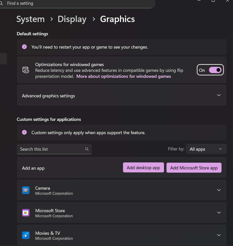Go to System in breadcrumb
Image resolution: width=233 pixels, height=246 pixels.
(30, 19)
